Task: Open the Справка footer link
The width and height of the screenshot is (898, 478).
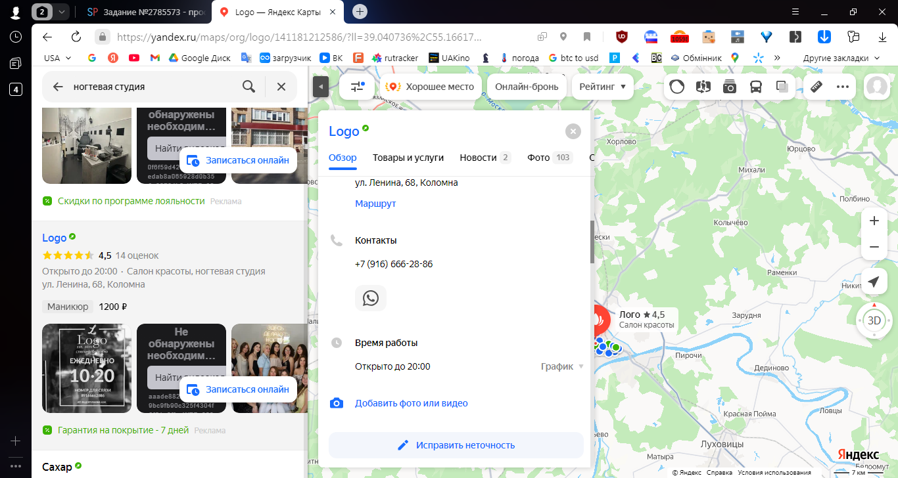Action: click(720, 472)
